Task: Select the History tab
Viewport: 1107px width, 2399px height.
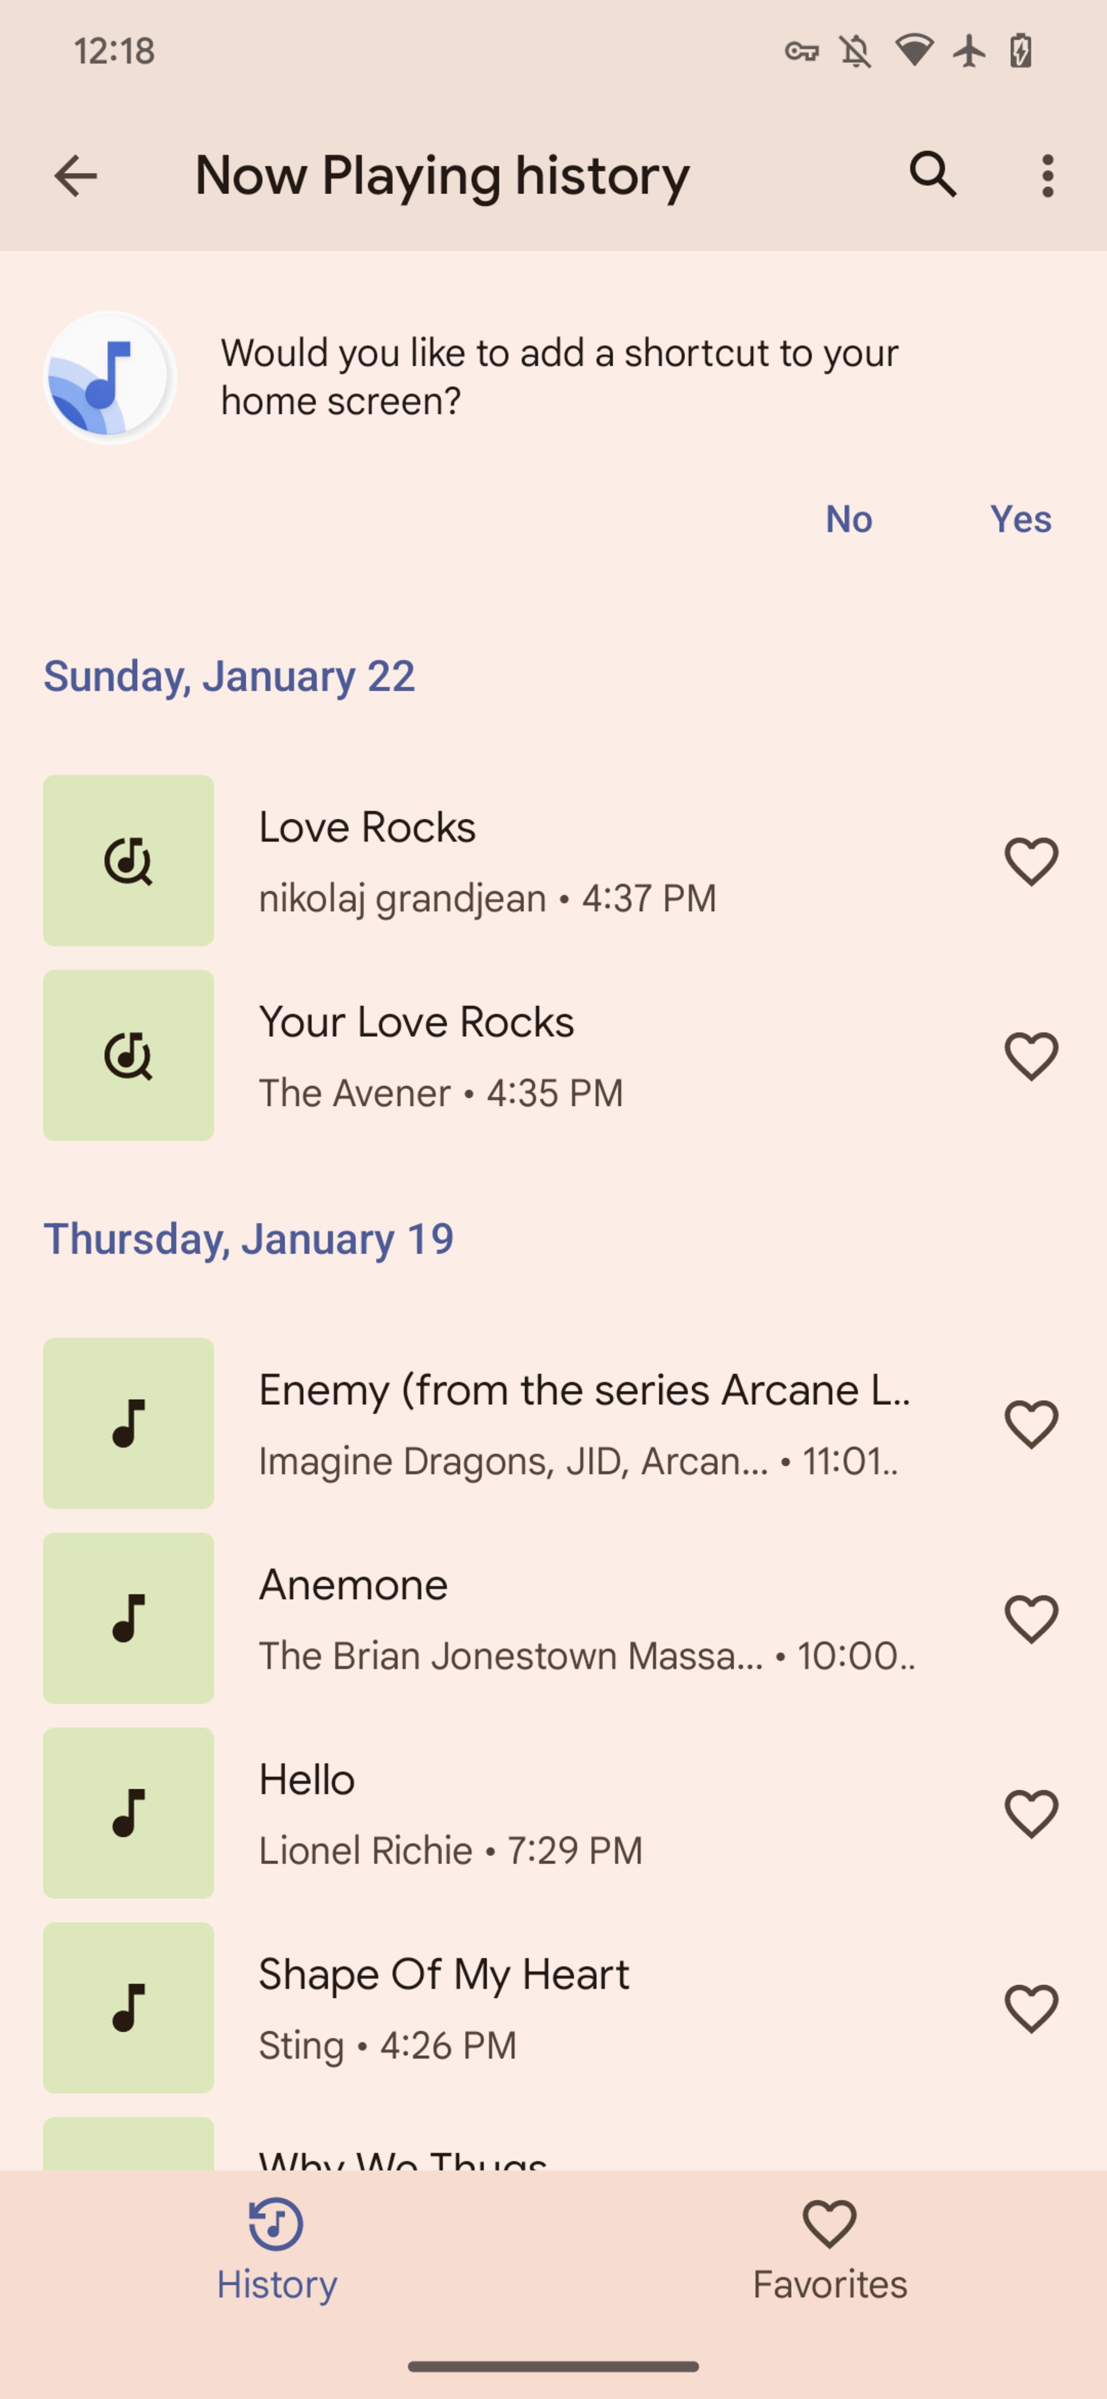Action: tap(277, 2249)
